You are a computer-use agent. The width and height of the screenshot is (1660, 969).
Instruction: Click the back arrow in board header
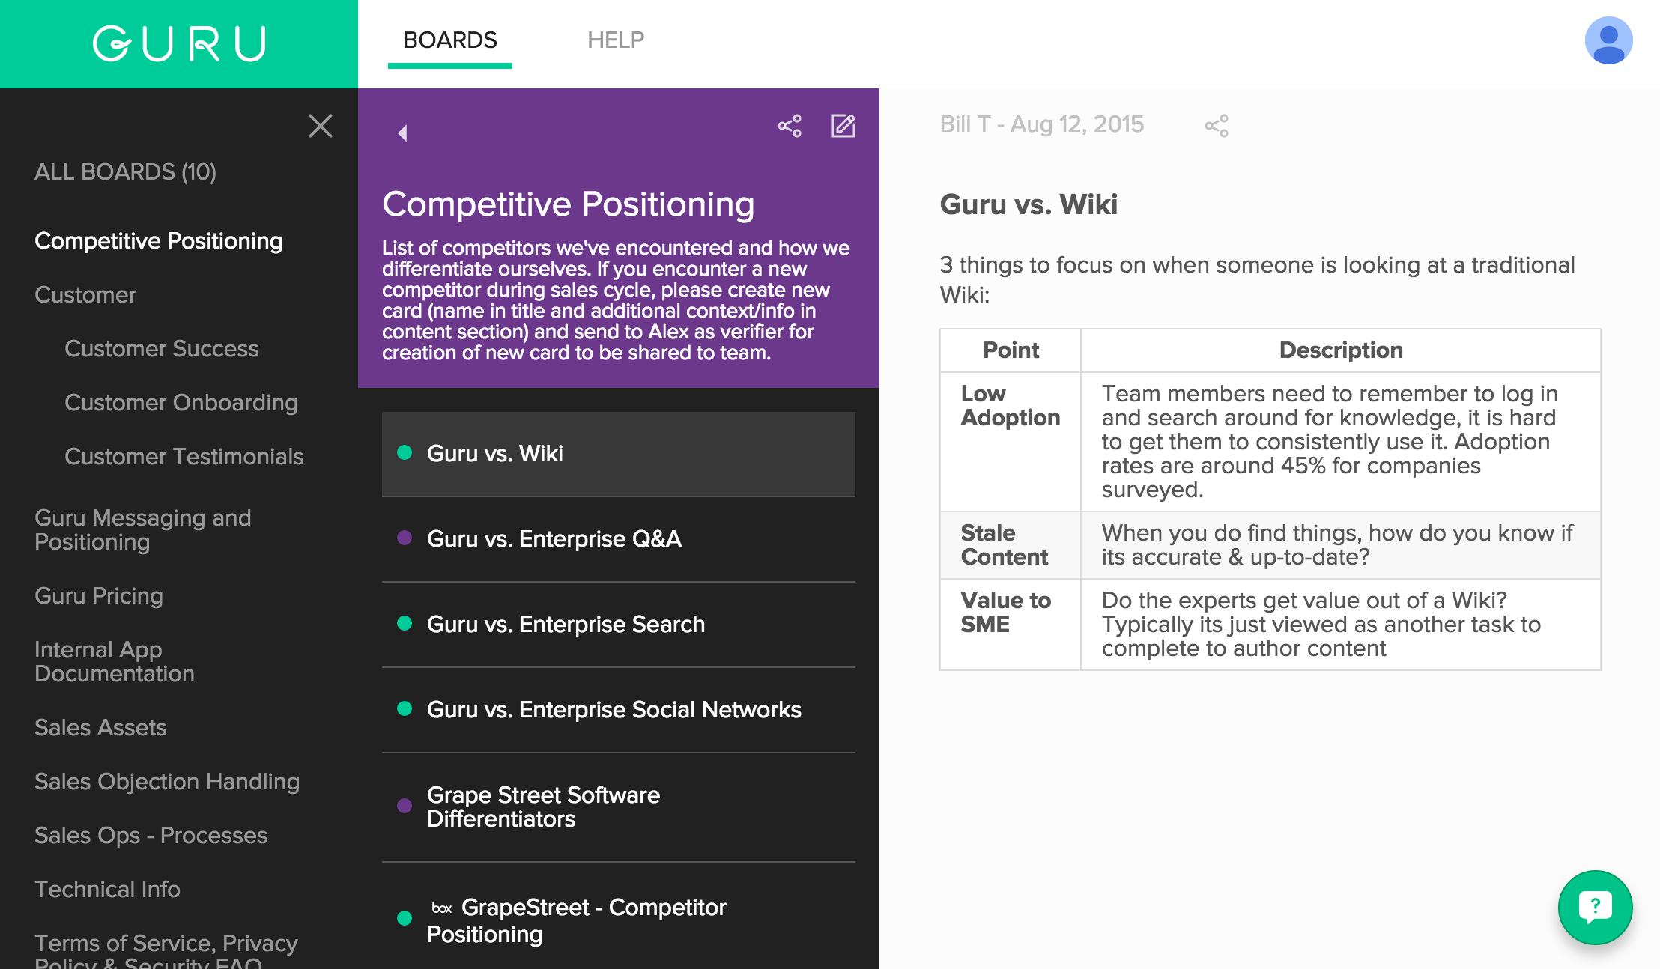point(402,133)
